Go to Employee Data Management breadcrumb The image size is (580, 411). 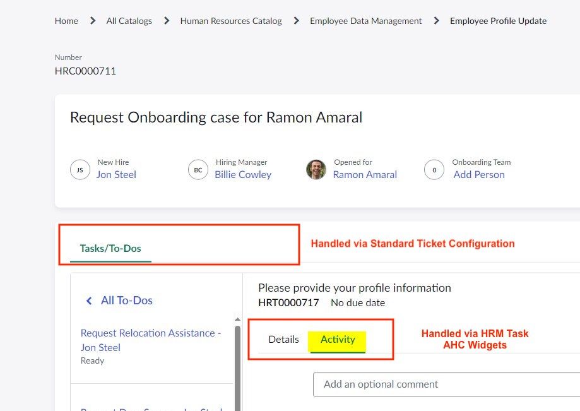[365, 20]
